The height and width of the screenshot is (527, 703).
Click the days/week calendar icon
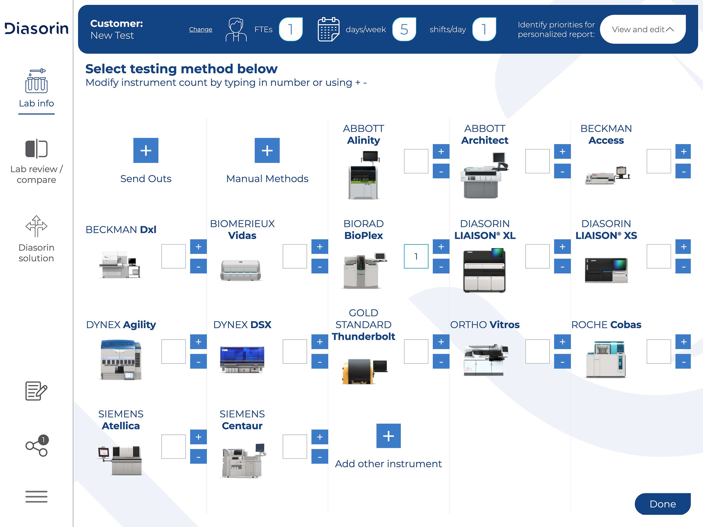coord(329,29)
